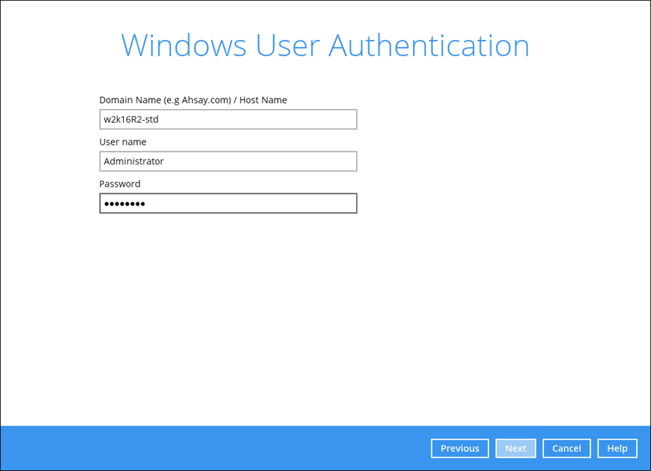The height and width of the screenshot is (471, 651).
Task: Place cursor on the masked password dots
Action: pos(124,204)
